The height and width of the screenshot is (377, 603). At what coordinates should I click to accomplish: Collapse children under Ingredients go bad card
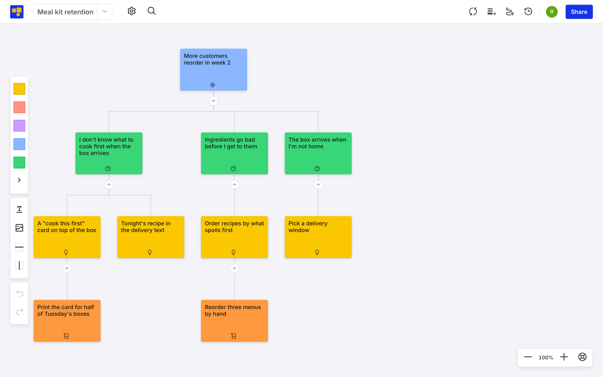pyautogui.click(x=234, y=185)
